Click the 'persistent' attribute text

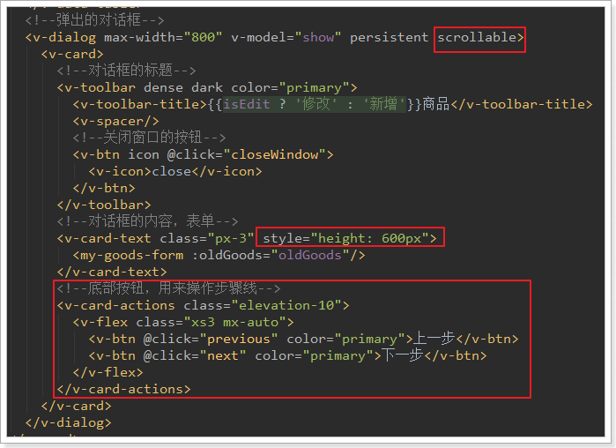[x=389, y=37]
